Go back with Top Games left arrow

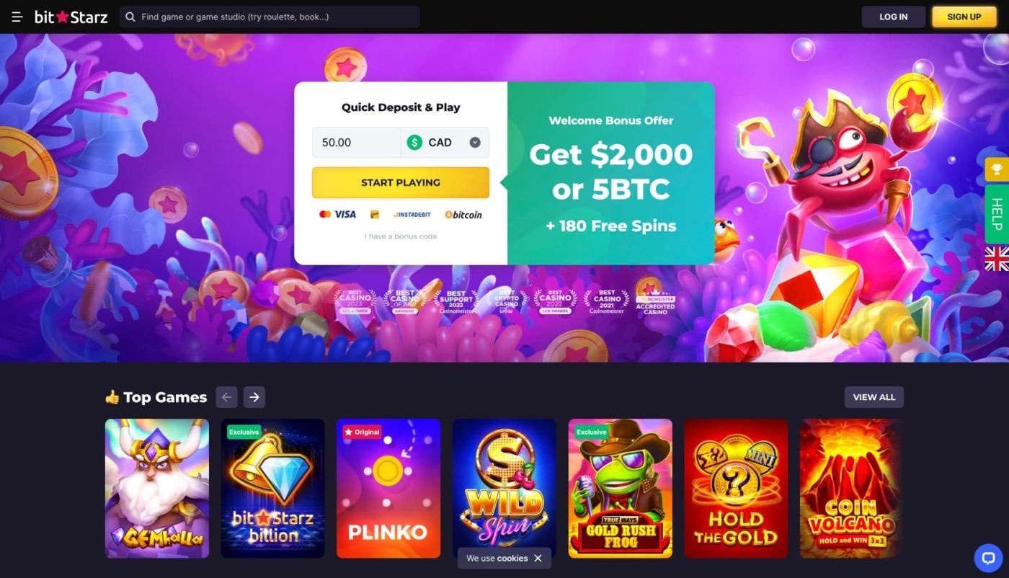pyautogui.click(x=226, y=397)
